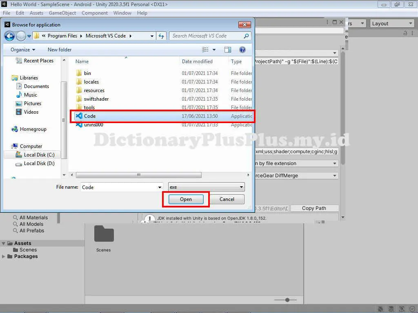This screenshot has height=313, width=418.
Task: Click Program Files in the address breadcrumb
Action: (62, 36)
